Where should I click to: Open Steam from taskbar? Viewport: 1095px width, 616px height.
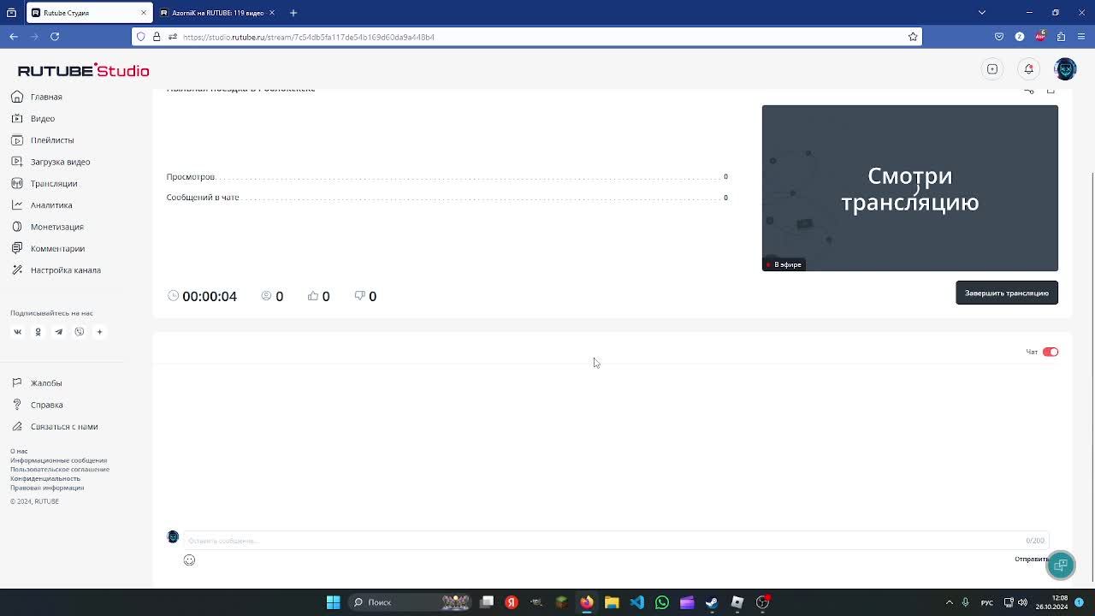712,602
